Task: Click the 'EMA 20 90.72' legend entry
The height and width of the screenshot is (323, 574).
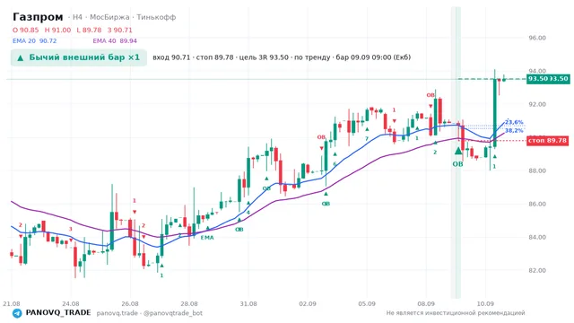Action: (x=34, y=40)
